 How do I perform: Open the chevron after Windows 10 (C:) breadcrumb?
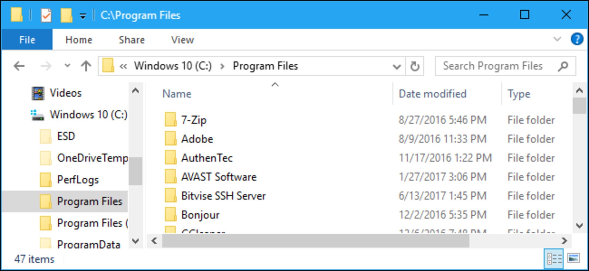tap(222, 66)
